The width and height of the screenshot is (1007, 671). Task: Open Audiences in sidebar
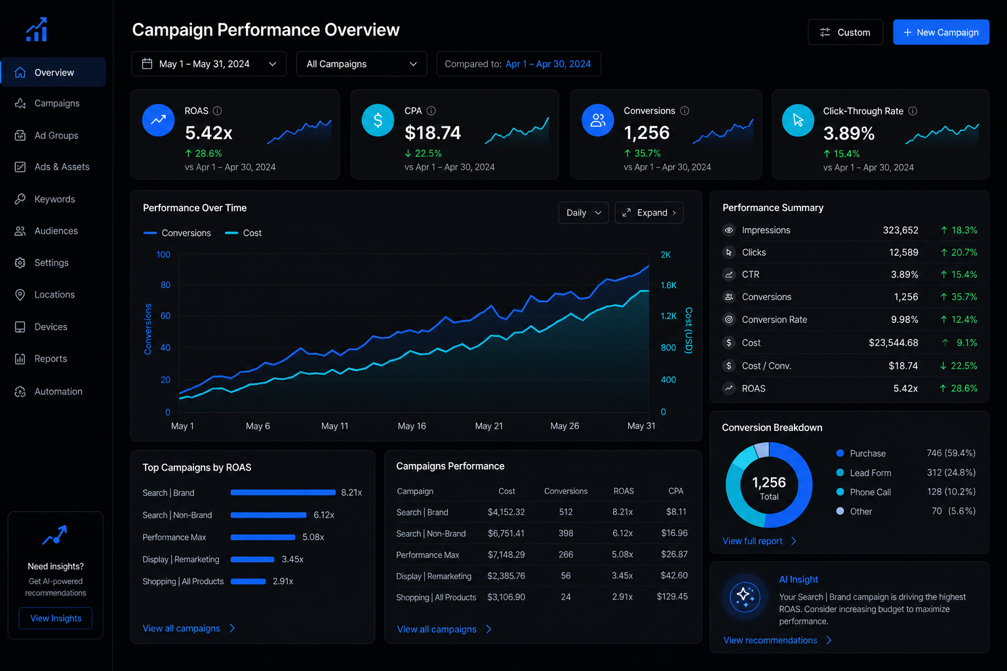click(54, 231)
